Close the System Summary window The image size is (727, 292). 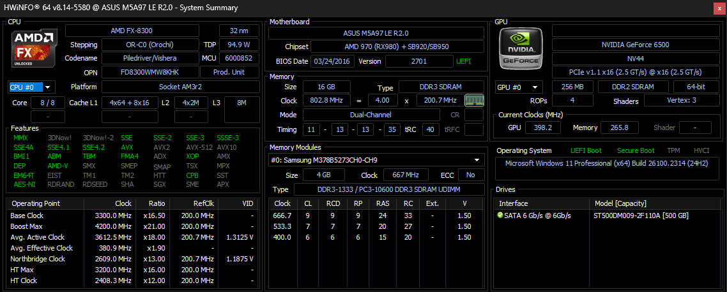(718, 8)
